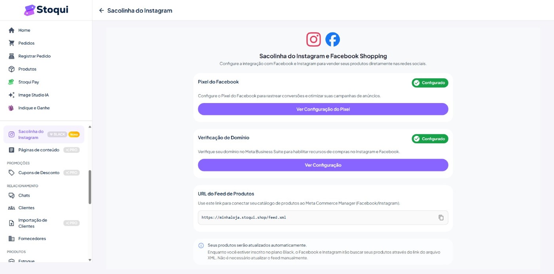The image size is (554, 274).
Task: Open the Stoqui Pay section
Action: (28, 82)
